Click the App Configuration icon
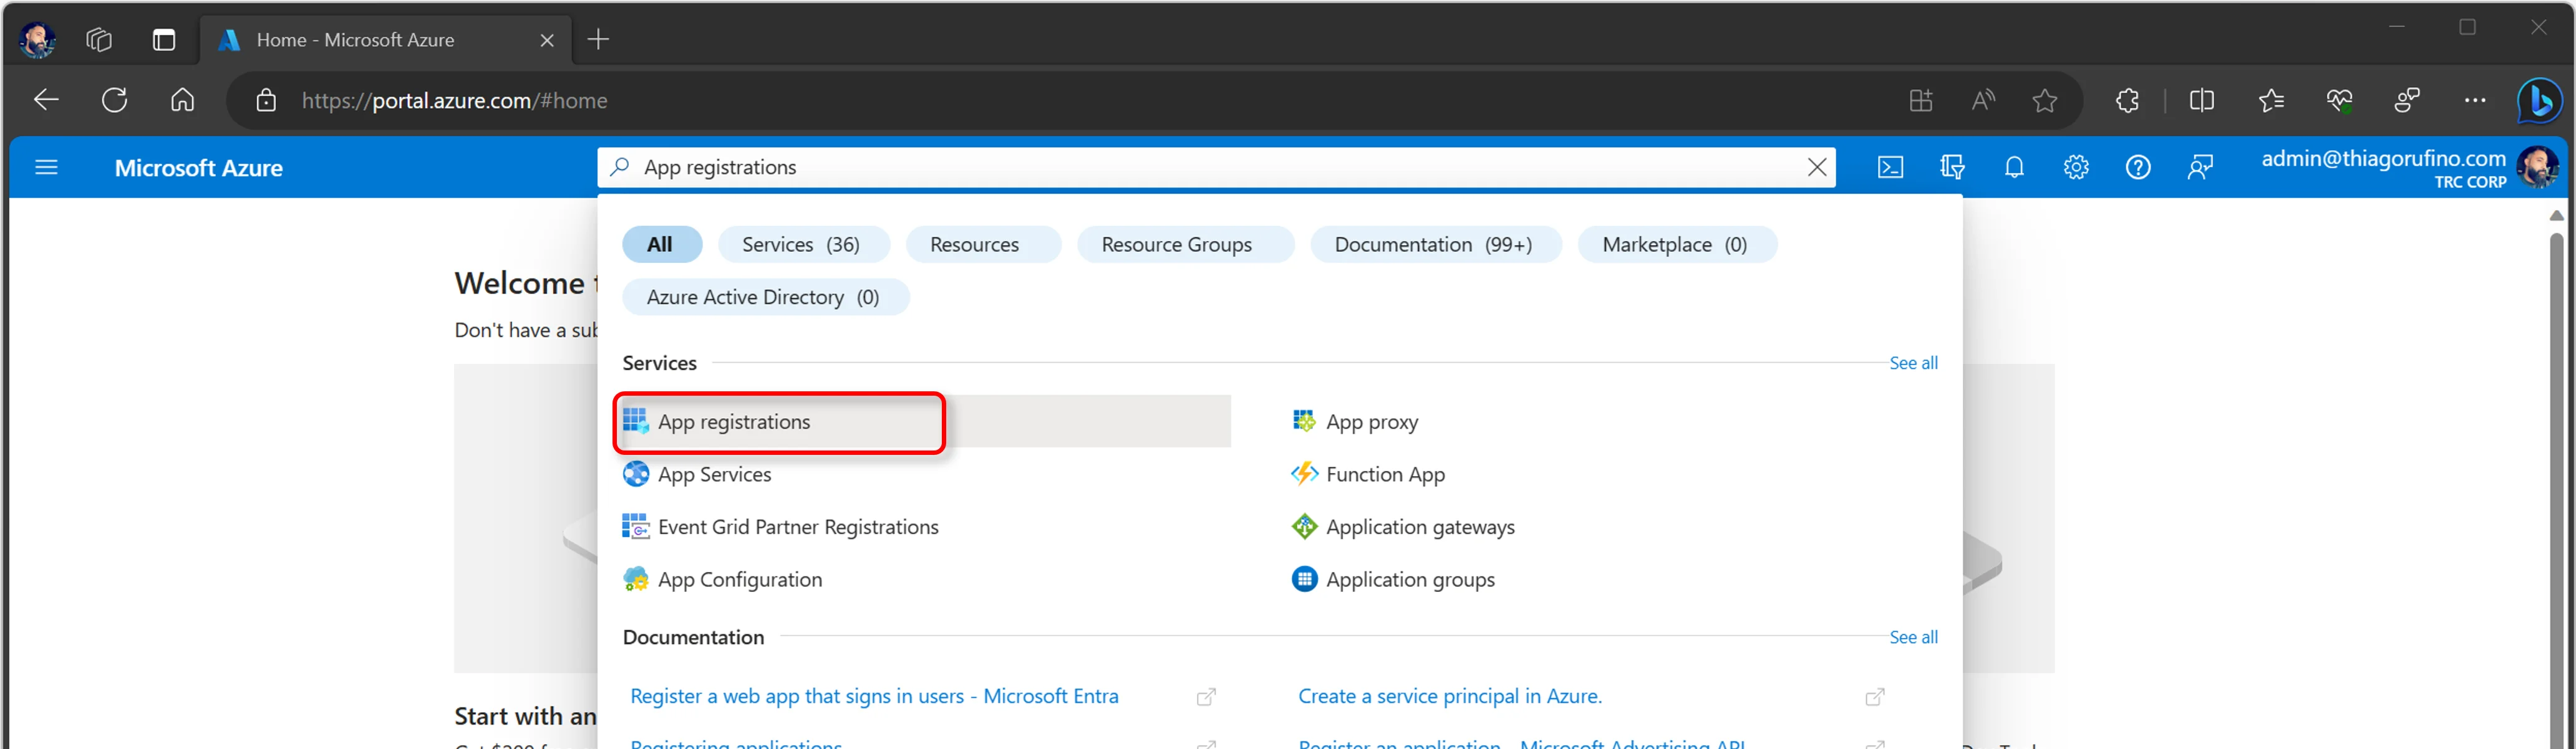 pos(636,578)
